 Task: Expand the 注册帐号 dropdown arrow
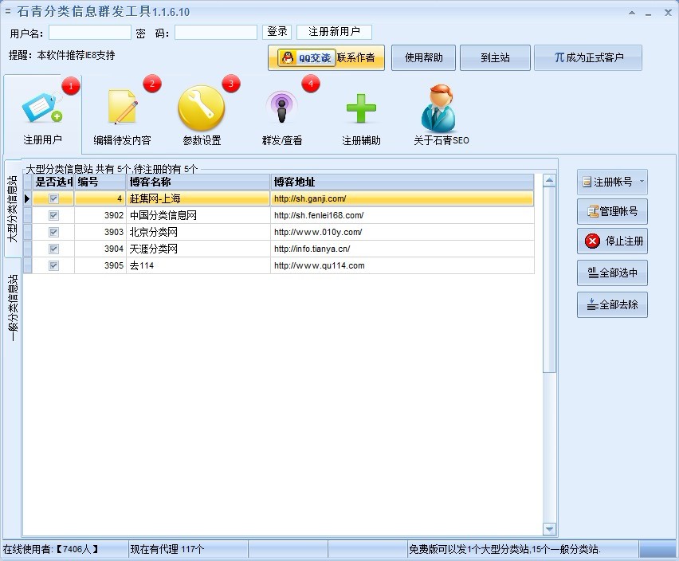click(x=642, y=182)
